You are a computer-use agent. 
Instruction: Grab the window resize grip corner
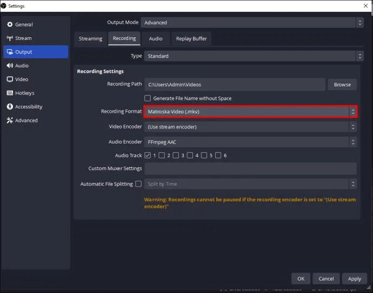tap(369, 287)
